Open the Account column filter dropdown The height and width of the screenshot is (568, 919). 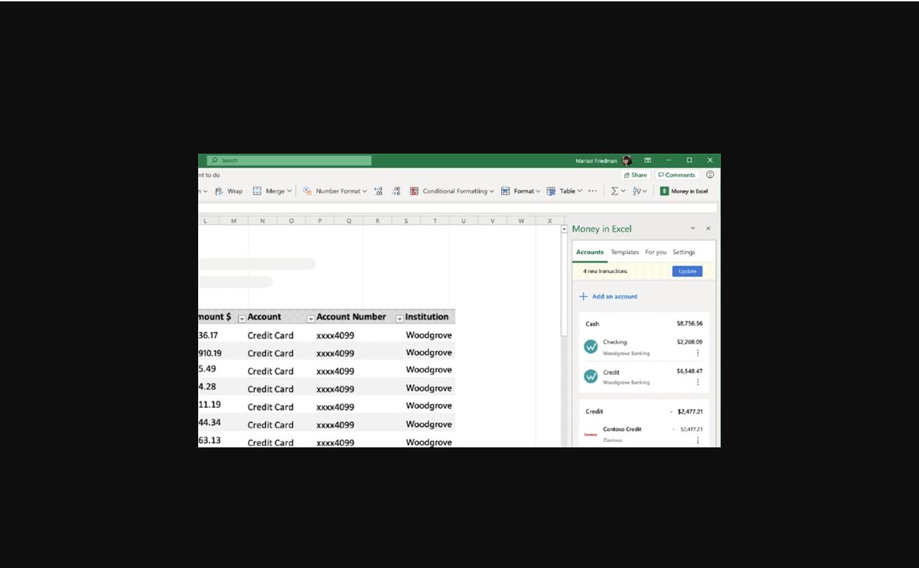tap(311, 319)
